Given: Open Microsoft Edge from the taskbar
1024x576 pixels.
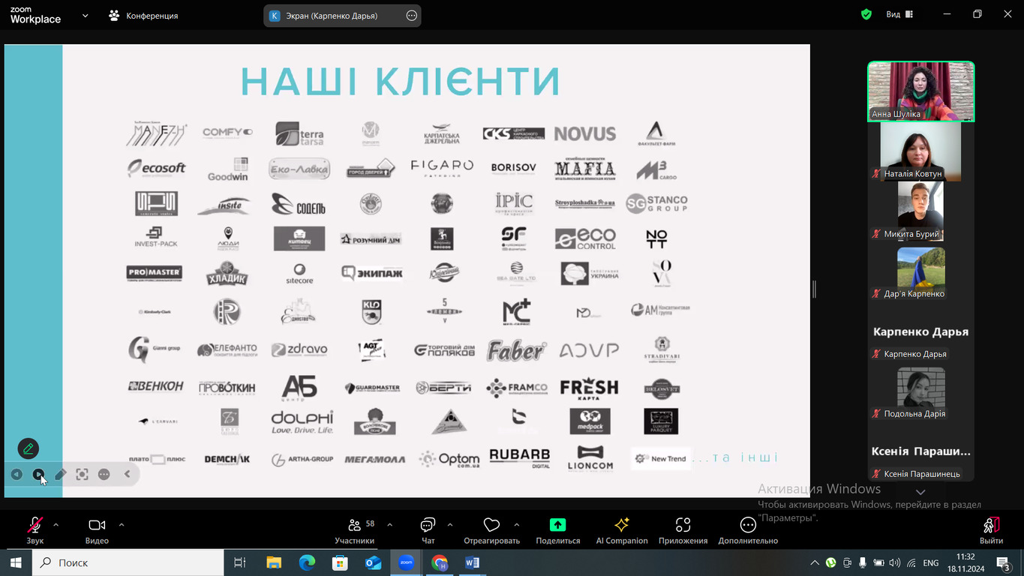Looking at the screenshot, I should (307, 562).
